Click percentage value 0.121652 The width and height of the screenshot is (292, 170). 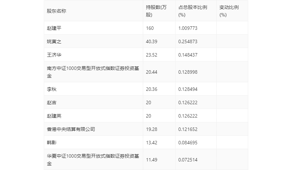[x=188, y=129]
